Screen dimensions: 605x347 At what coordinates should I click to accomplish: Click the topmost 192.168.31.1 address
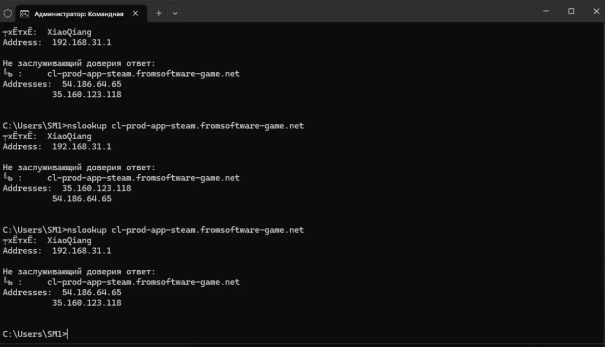pos(81,42)
